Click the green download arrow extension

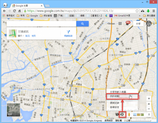148,11
